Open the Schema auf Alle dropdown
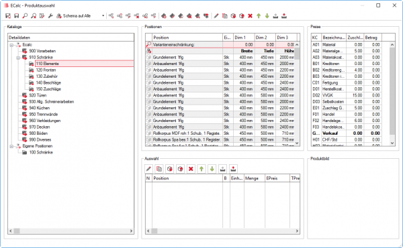 point(103,16)
